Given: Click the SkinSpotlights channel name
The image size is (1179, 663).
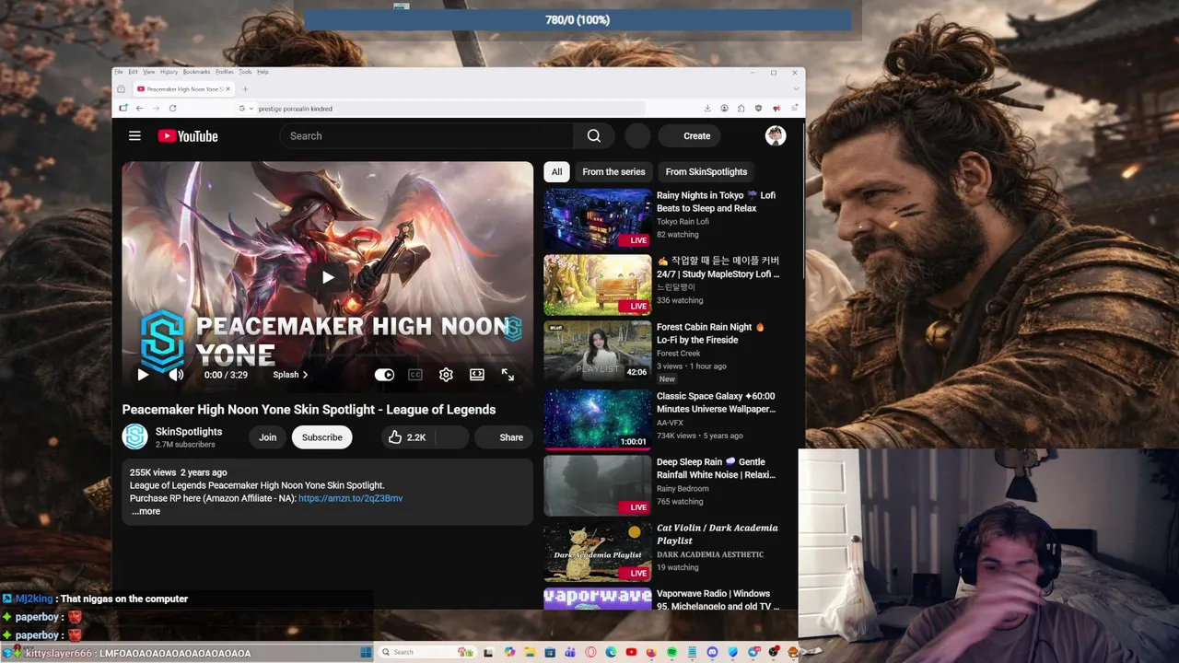Looking at the screenshot, I should click(x=189, y=432).
